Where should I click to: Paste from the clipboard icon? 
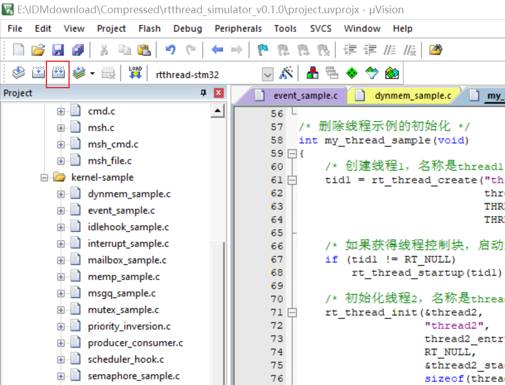pyautogui.click(x=144, y=50)
